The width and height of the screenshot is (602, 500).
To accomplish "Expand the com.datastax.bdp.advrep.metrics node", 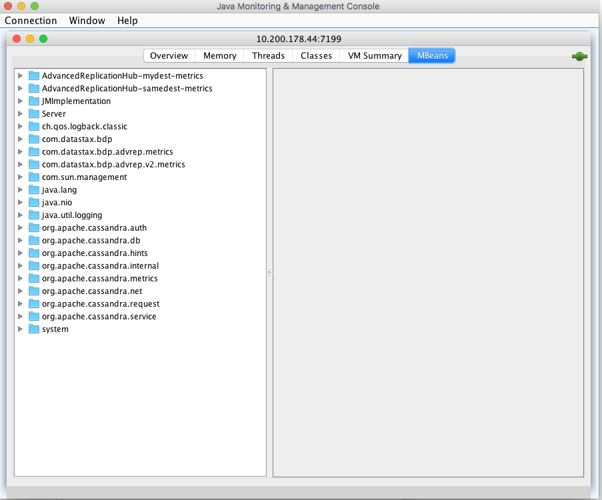I will (x=21, y=151).
